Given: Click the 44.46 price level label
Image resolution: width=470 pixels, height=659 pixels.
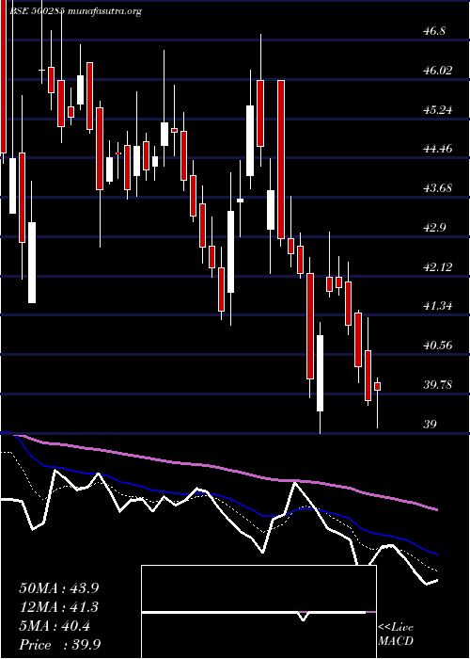Looking at the screenshot, I should point(438,149).
